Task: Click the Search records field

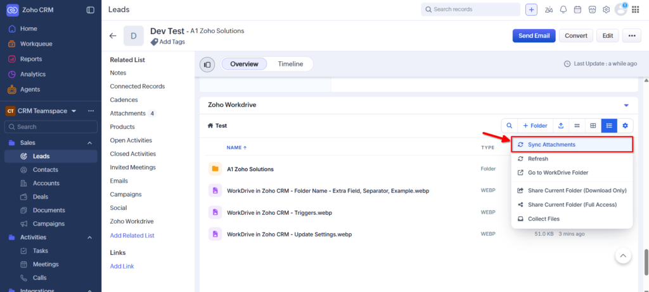Action: click(471, 9)
